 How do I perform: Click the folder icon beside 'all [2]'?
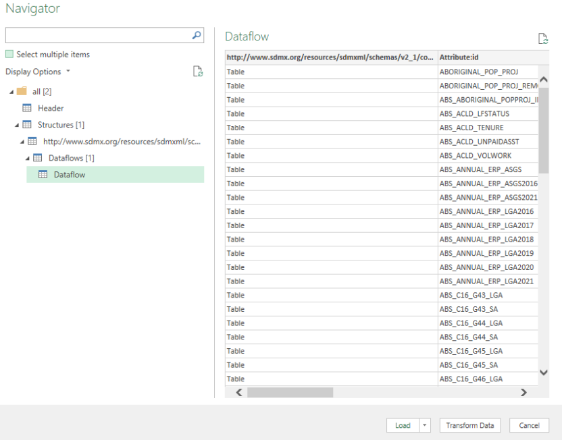click(22, 91)
